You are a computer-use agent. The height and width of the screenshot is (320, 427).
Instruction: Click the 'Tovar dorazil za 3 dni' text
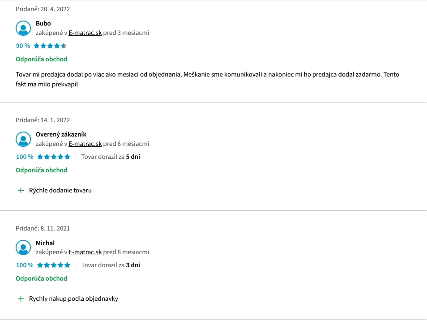111,265
